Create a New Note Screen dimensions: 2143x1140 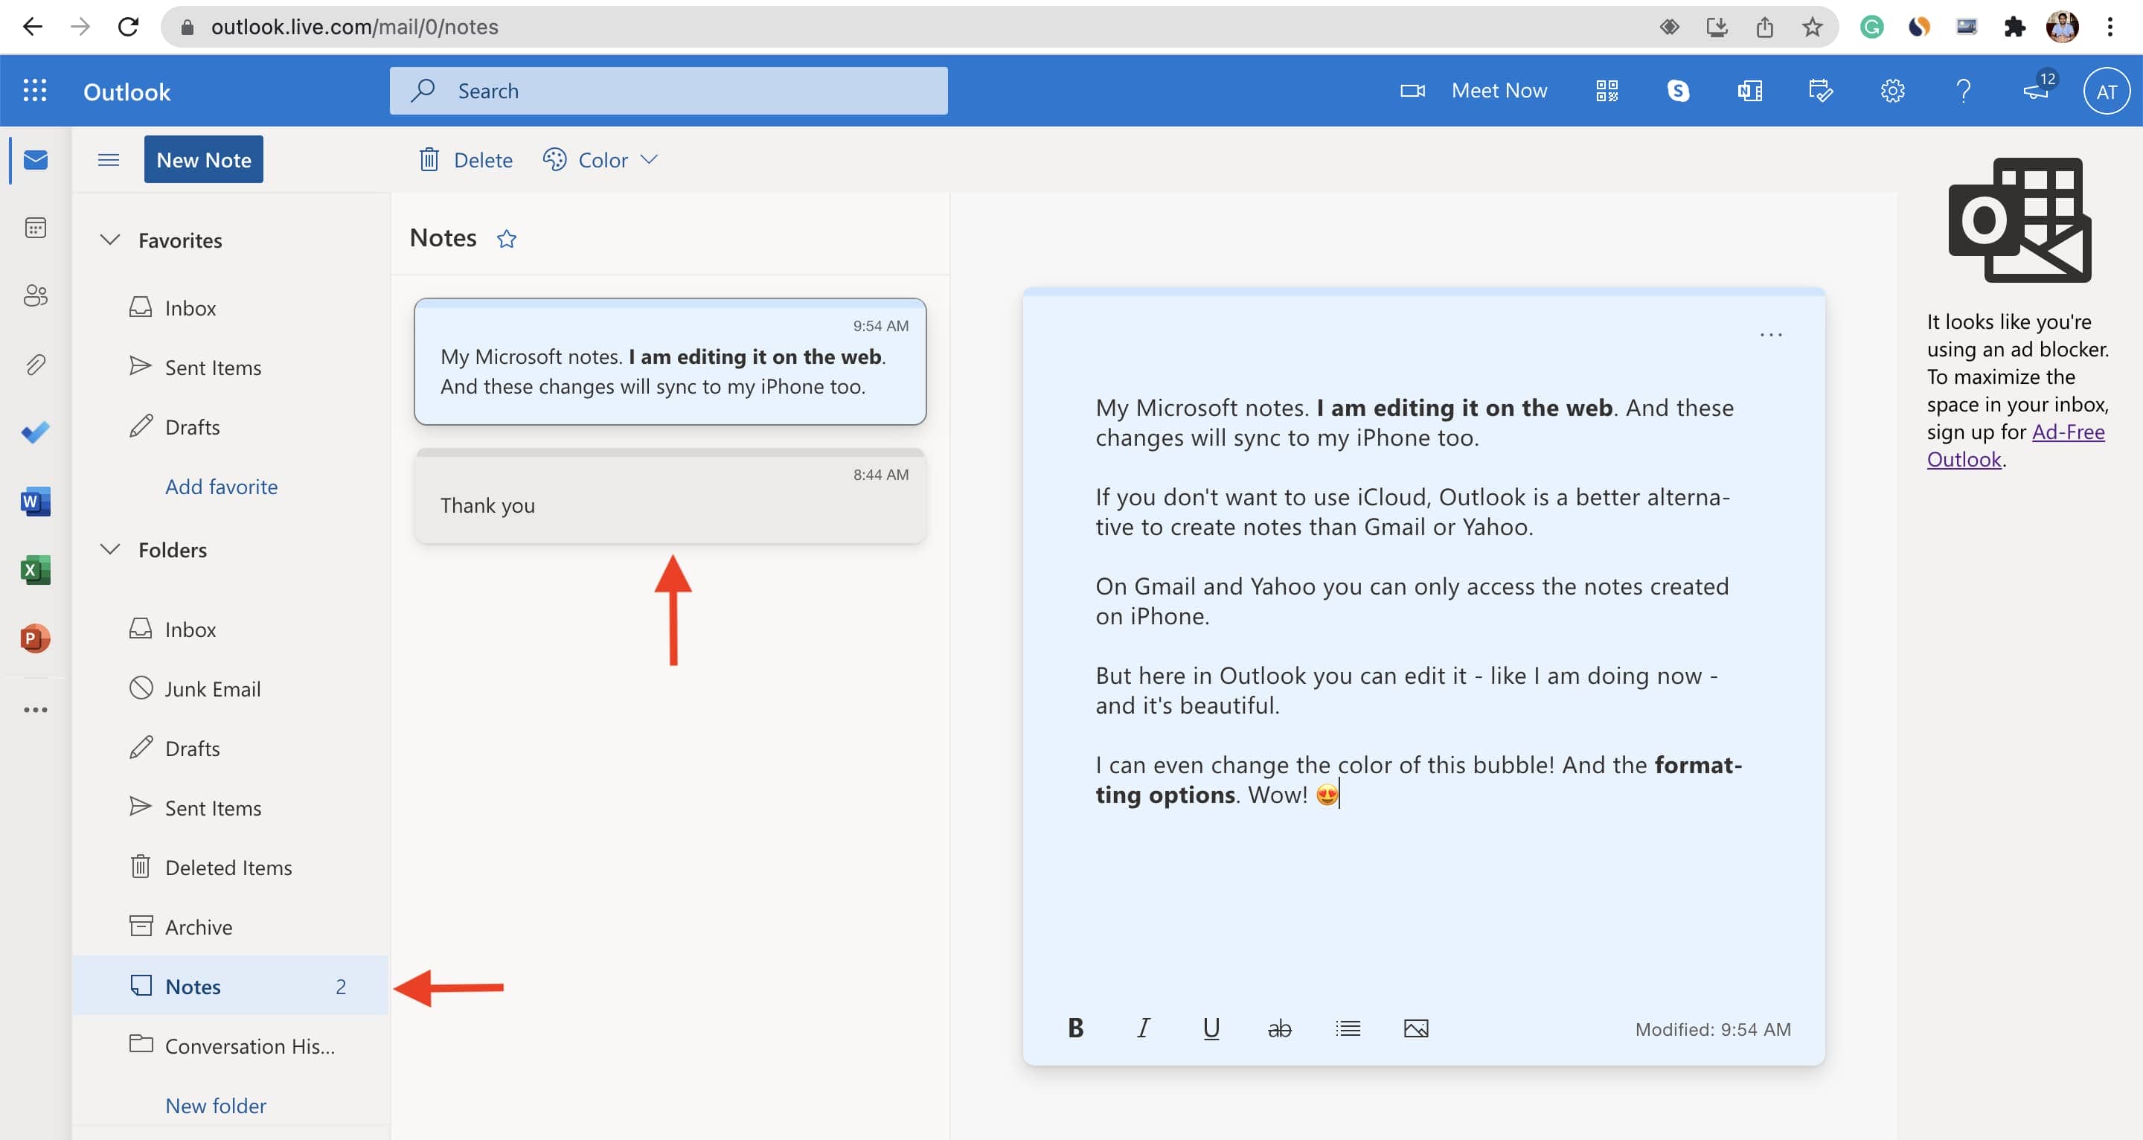[204, 159]
